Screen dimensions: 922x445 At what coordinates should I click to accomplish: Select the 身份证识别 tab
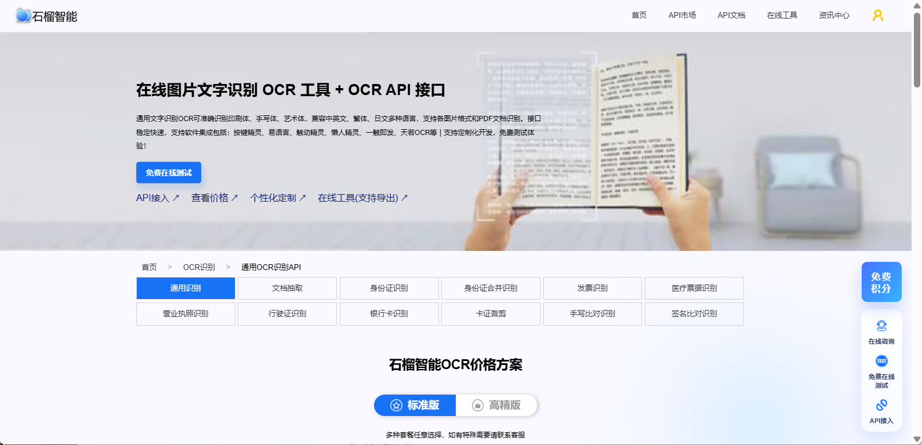389,288
